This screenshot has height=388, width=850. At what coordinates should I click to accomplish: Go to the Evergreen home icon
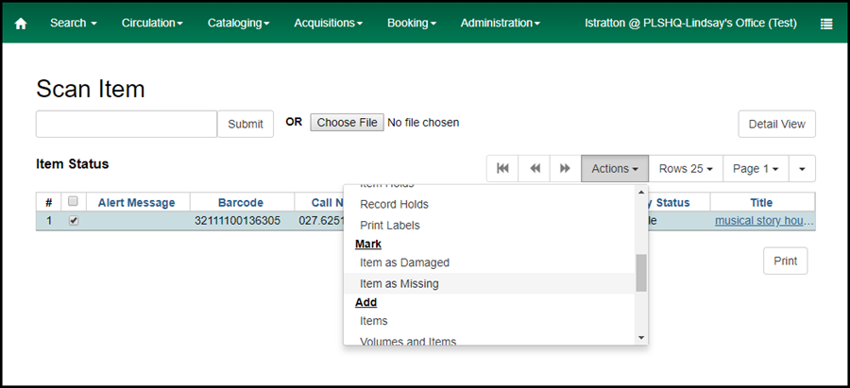point(21,24)
